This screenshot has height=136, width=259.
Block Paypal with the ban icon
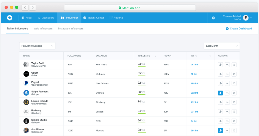(234, 84)
